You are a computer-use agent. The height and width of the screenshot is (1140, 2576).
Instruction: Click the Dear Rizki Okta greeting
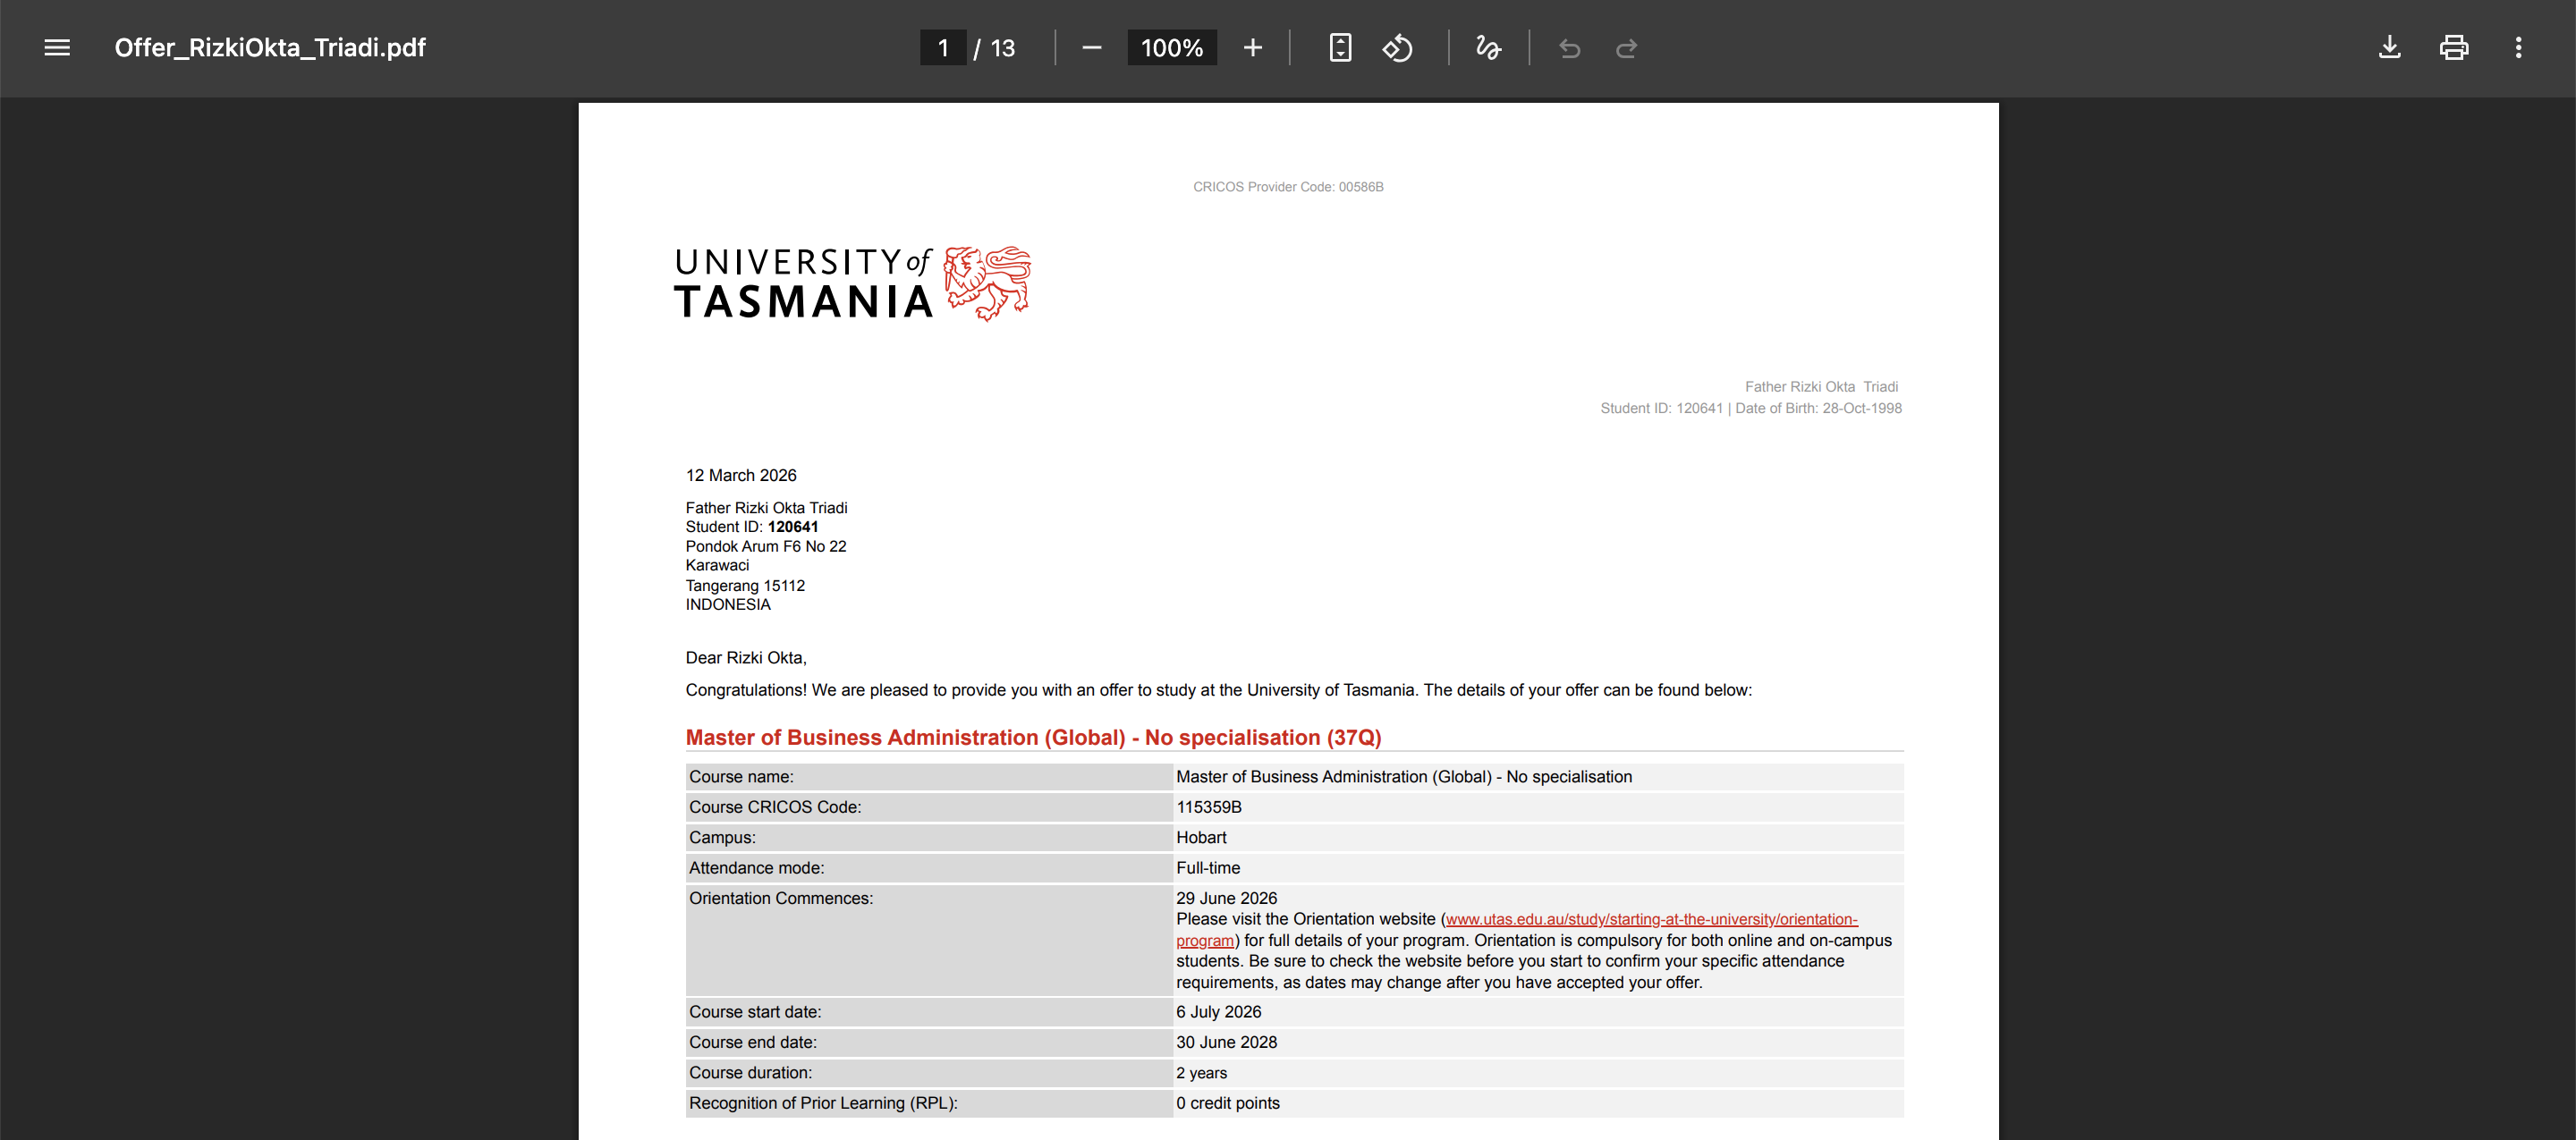tap(746, 658)
